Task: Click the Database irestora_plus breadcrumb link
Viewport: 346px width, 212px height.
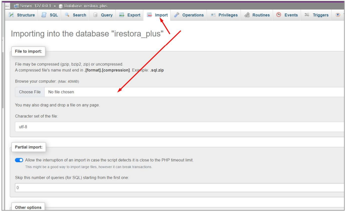Action: tap(85, 6)
